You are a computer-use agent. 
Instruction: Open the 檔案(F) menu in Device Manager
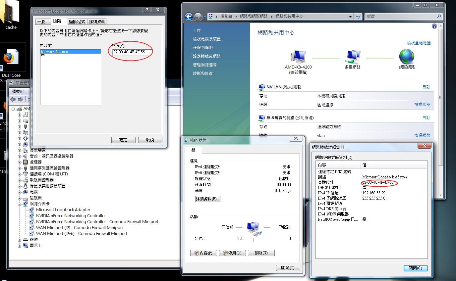tap(18, 91)
